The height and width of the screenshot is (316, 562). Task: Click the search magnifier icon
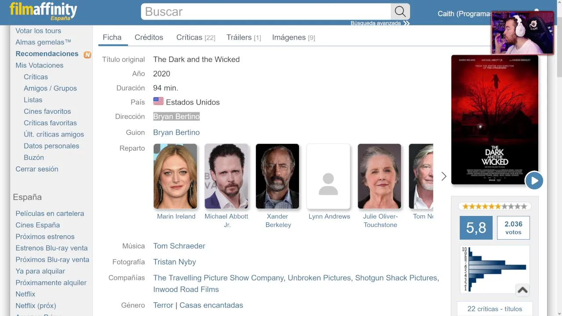[x=400, y=11]
